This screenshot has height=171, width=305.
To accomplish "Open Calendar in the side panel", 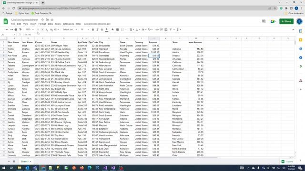I will pos(301,31).
